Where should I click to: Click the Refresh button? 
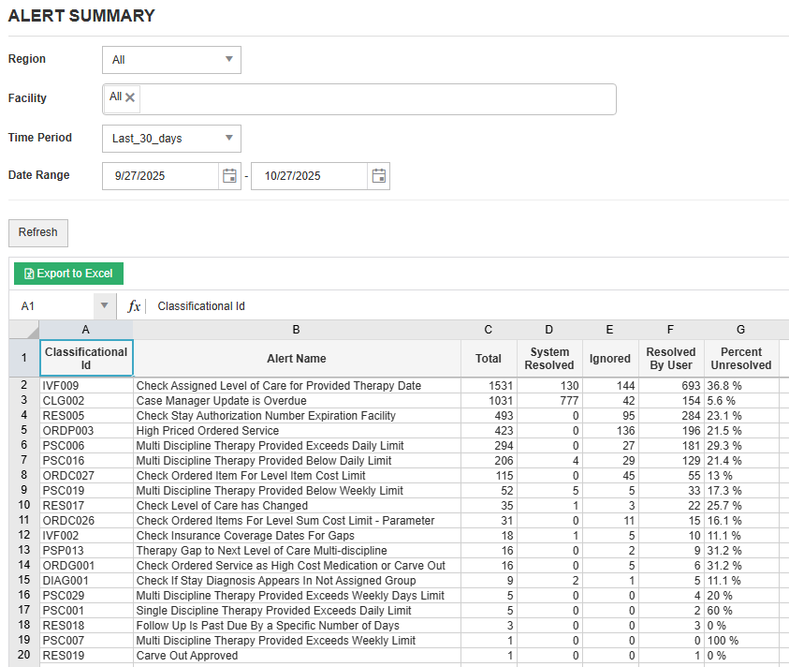pos(38,232)
